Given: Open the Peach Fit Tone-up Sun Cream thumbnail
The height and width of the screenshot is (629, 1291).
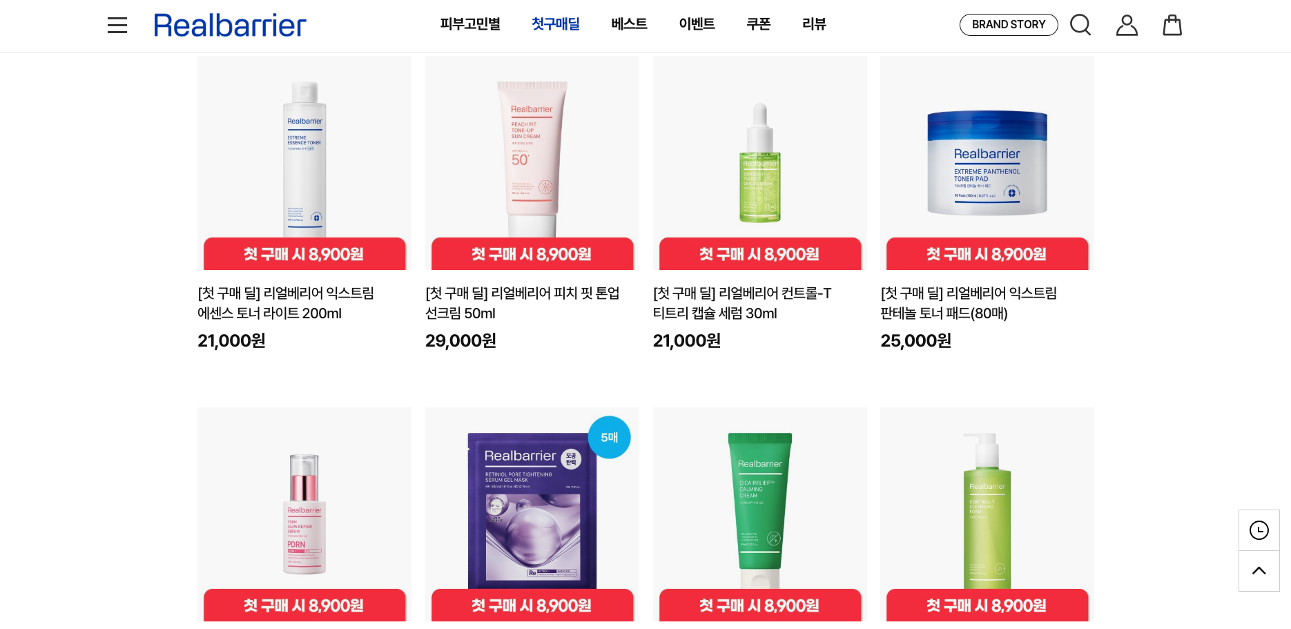Looking at the screenshot, I should point(532,163).
